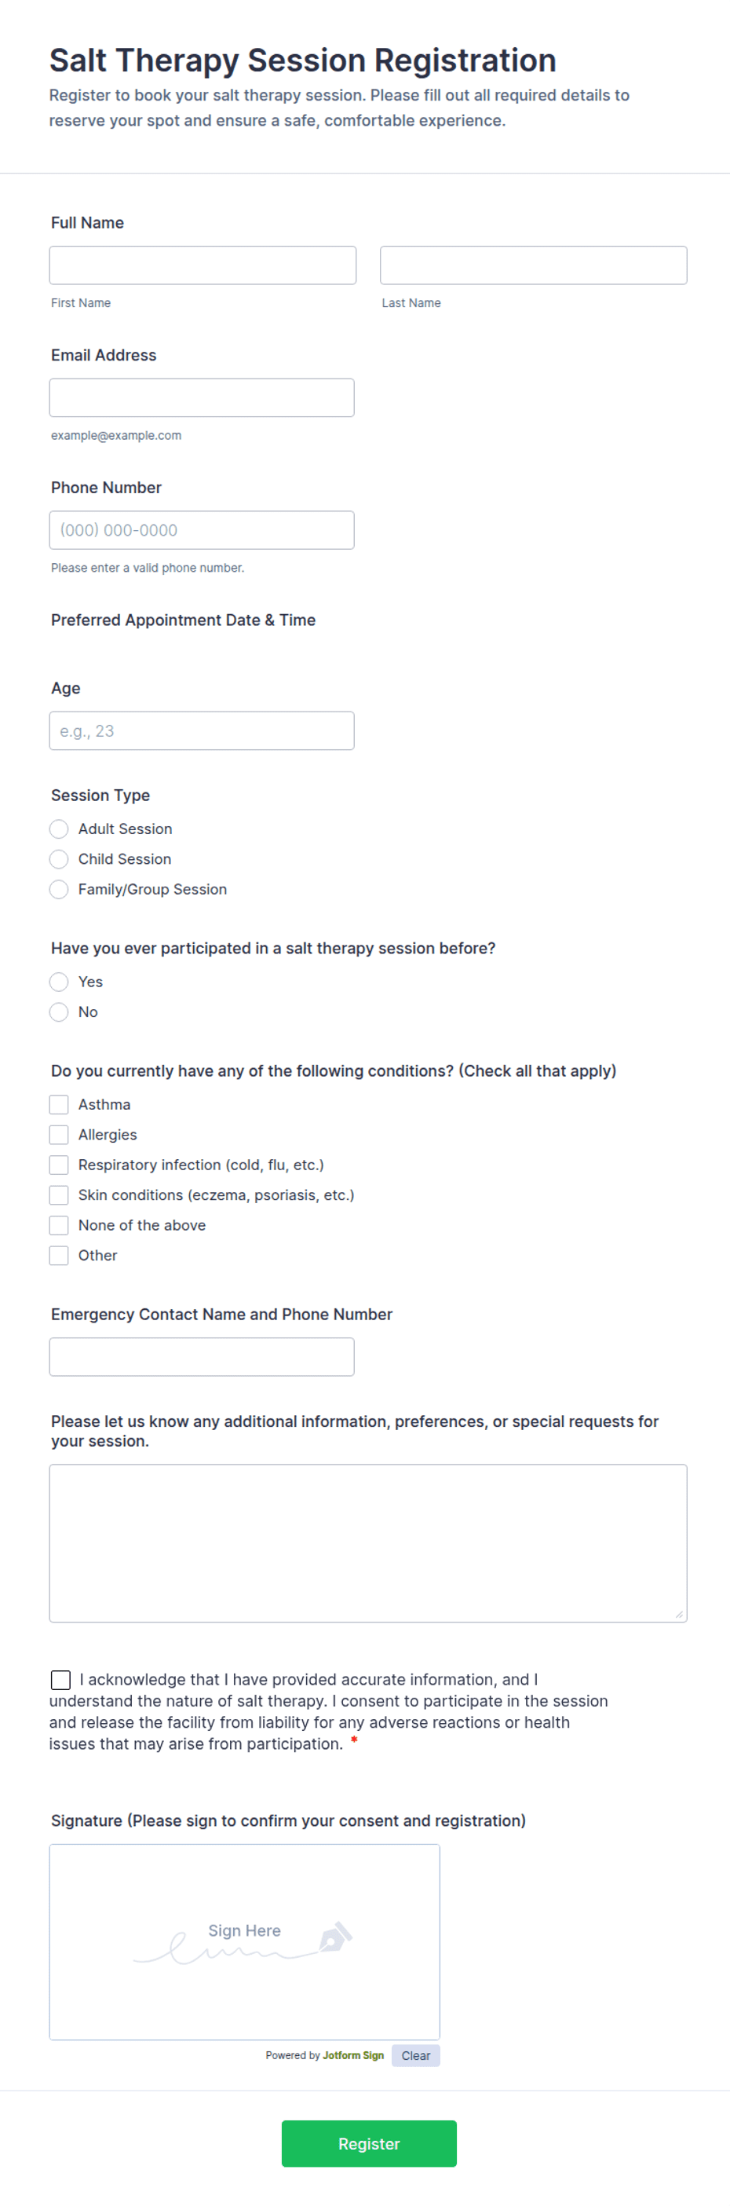Tick the Other condition checkbox

[x=59, y=1255]
